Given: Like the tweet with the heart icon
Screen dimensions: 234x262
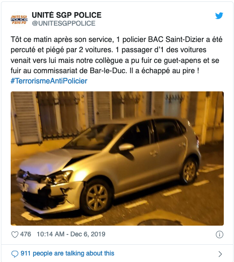Looking at the screenshot, I should click(15, 234).
